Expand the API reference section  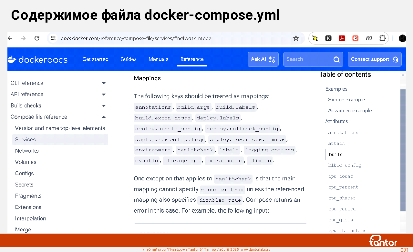point(104,95)
